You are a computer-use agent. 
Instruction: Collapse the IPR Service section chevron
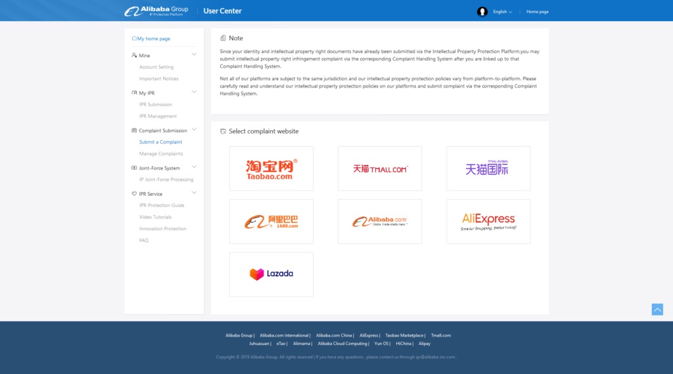[x=194, y=193]
